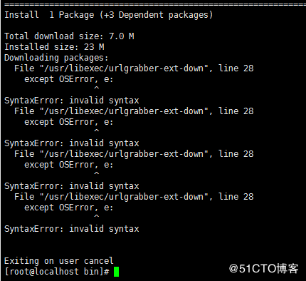Click the last urlgrabber-ext-down file path
The width and height of the screenshot is (306, 281).
[124, 197]
